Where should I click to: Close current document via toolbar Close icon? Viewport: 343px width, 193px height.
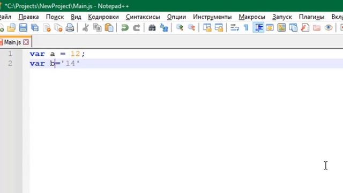[x=47, y=28]
